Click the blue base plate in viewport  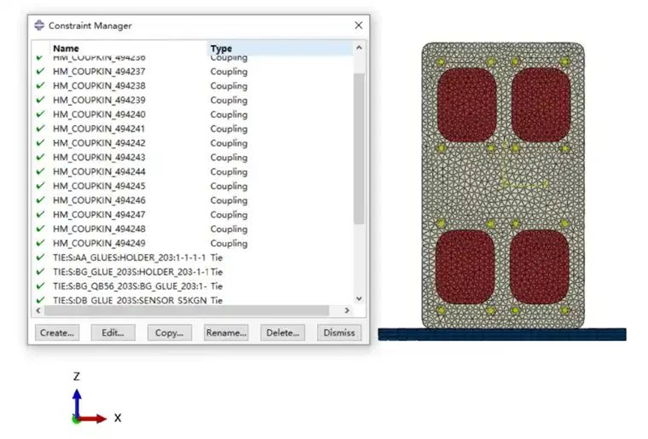click(x=502, y=334)
